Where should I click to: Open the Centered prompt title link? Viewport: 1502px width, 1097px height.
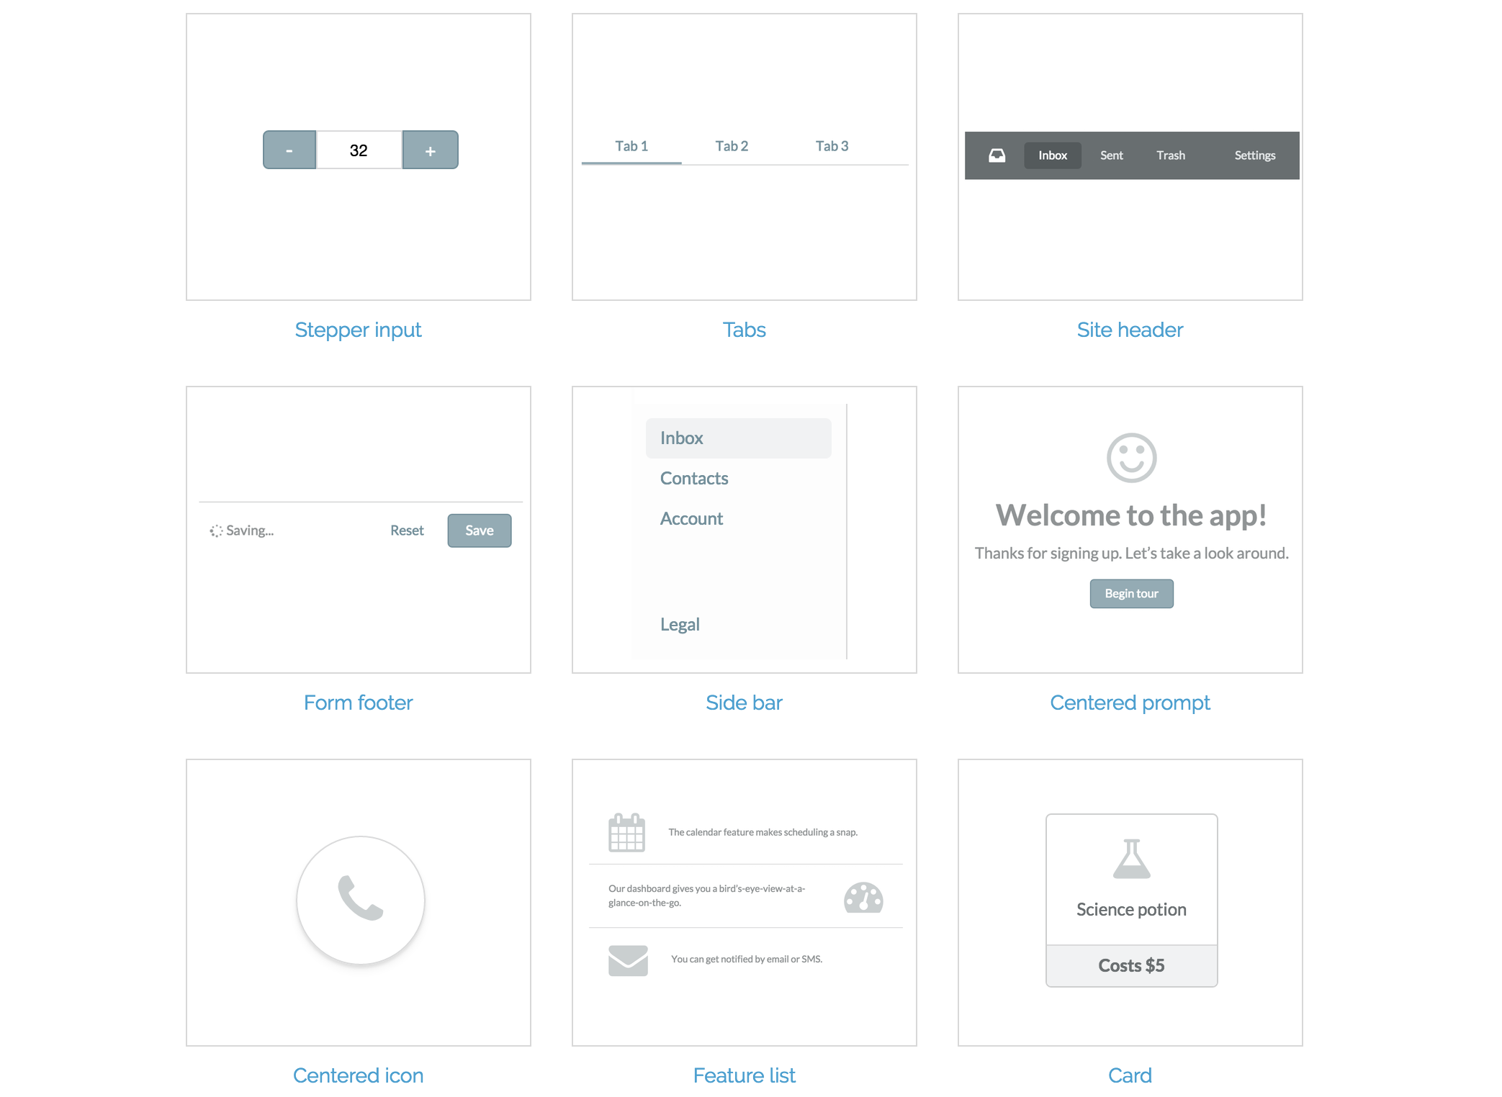1130,703
